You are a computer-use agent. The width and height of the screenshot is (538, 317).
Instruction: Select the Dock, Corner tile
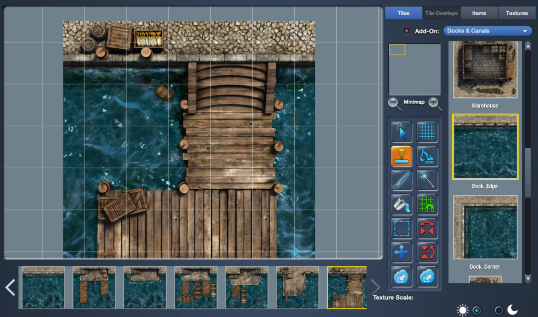[x=484, y=226]
